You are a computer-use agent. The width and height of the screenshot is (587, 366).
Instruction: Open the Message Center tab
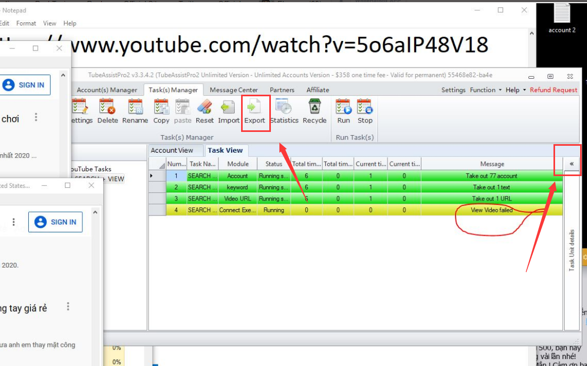[x=234, y=90]
